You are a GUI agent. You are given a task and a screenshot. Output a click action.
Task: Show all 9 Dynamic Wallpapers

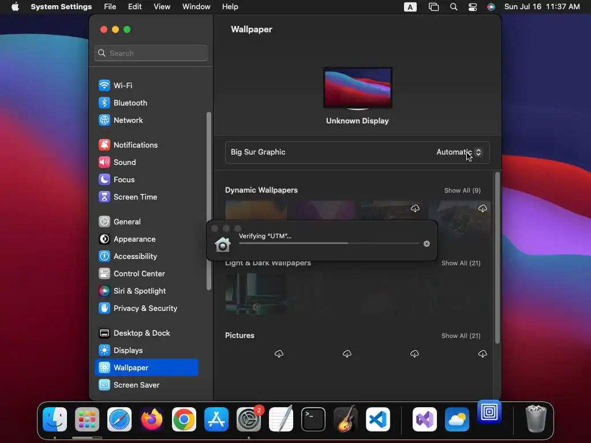[462, 190]
